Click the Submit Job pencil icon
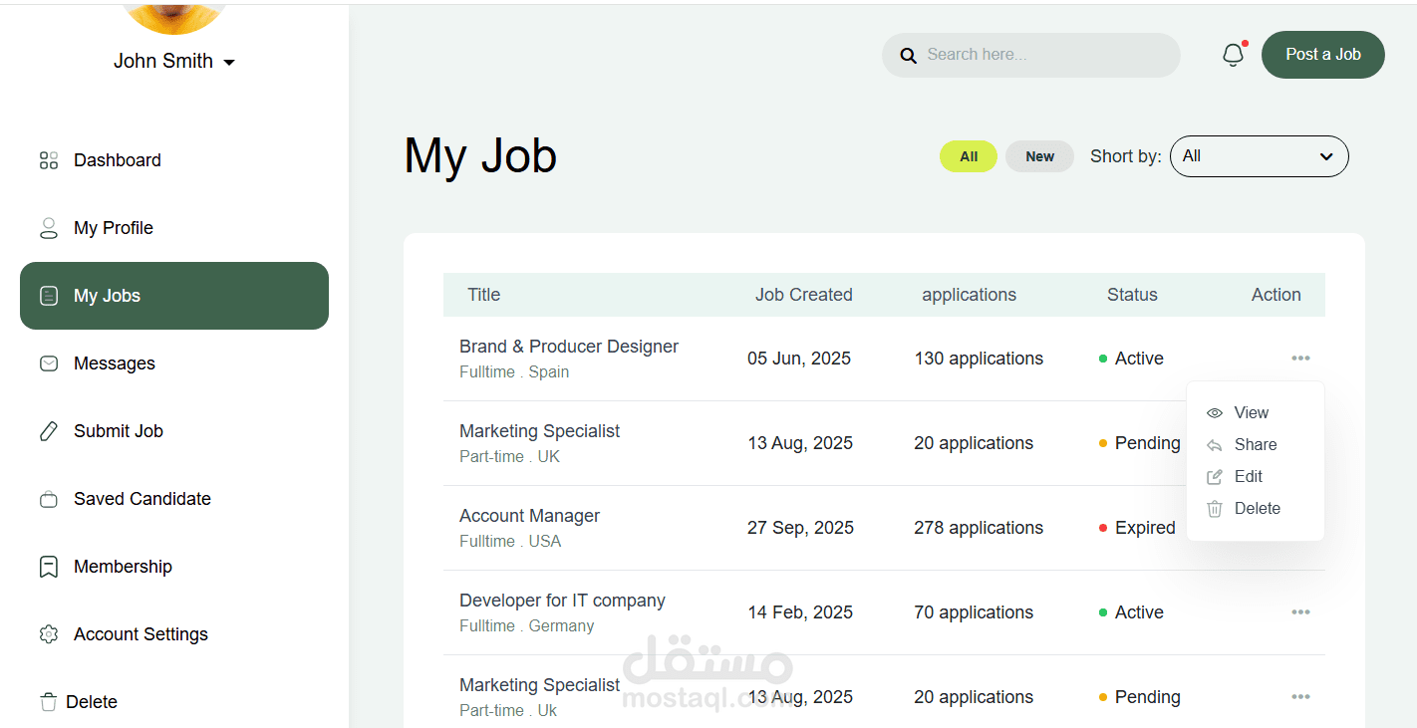Image resolution: width=1417 pixels, height=728 pixels. tap(49, 431)
